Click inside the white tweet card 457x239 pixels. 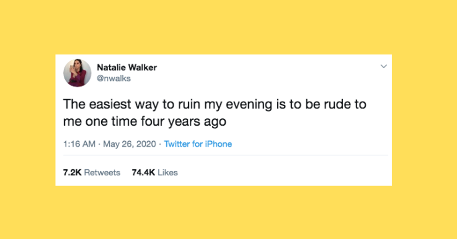[x=228, y=160]
